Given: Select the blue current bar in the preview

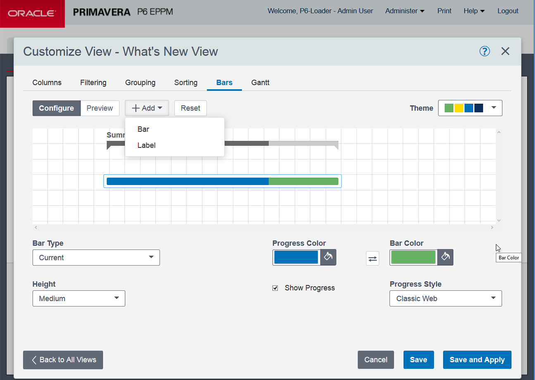Looking at the screenshot, I should click(x=186, y=181).
